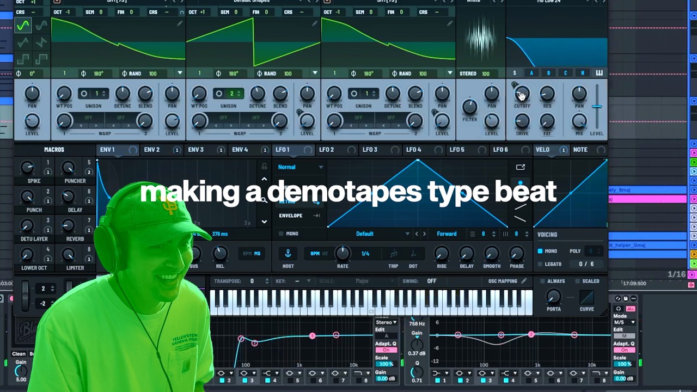Click the pencil edit icon on oscillator B

tap(315, 23)
